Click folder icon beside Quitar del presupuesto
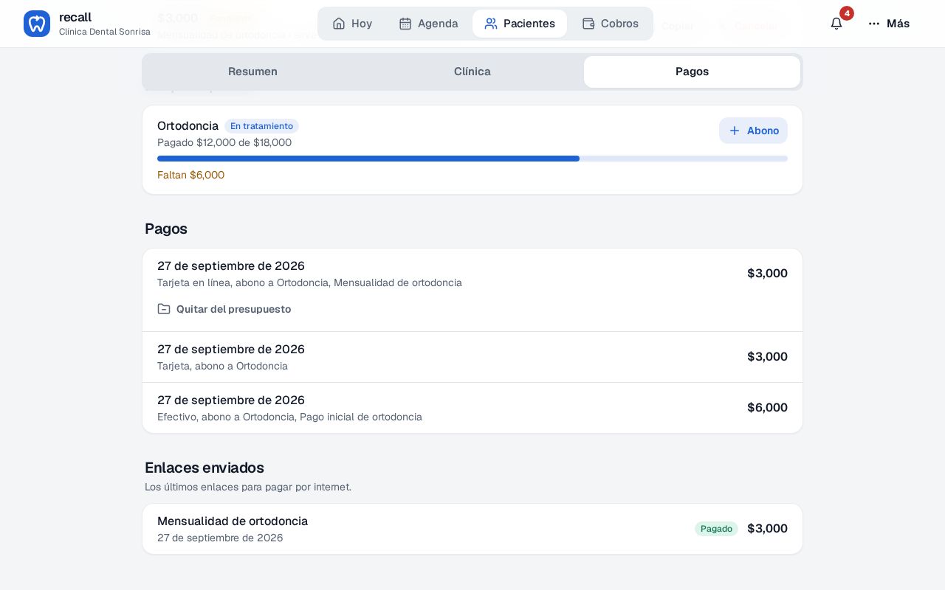This screenshot has width=945, height=590. coord(164,309)
